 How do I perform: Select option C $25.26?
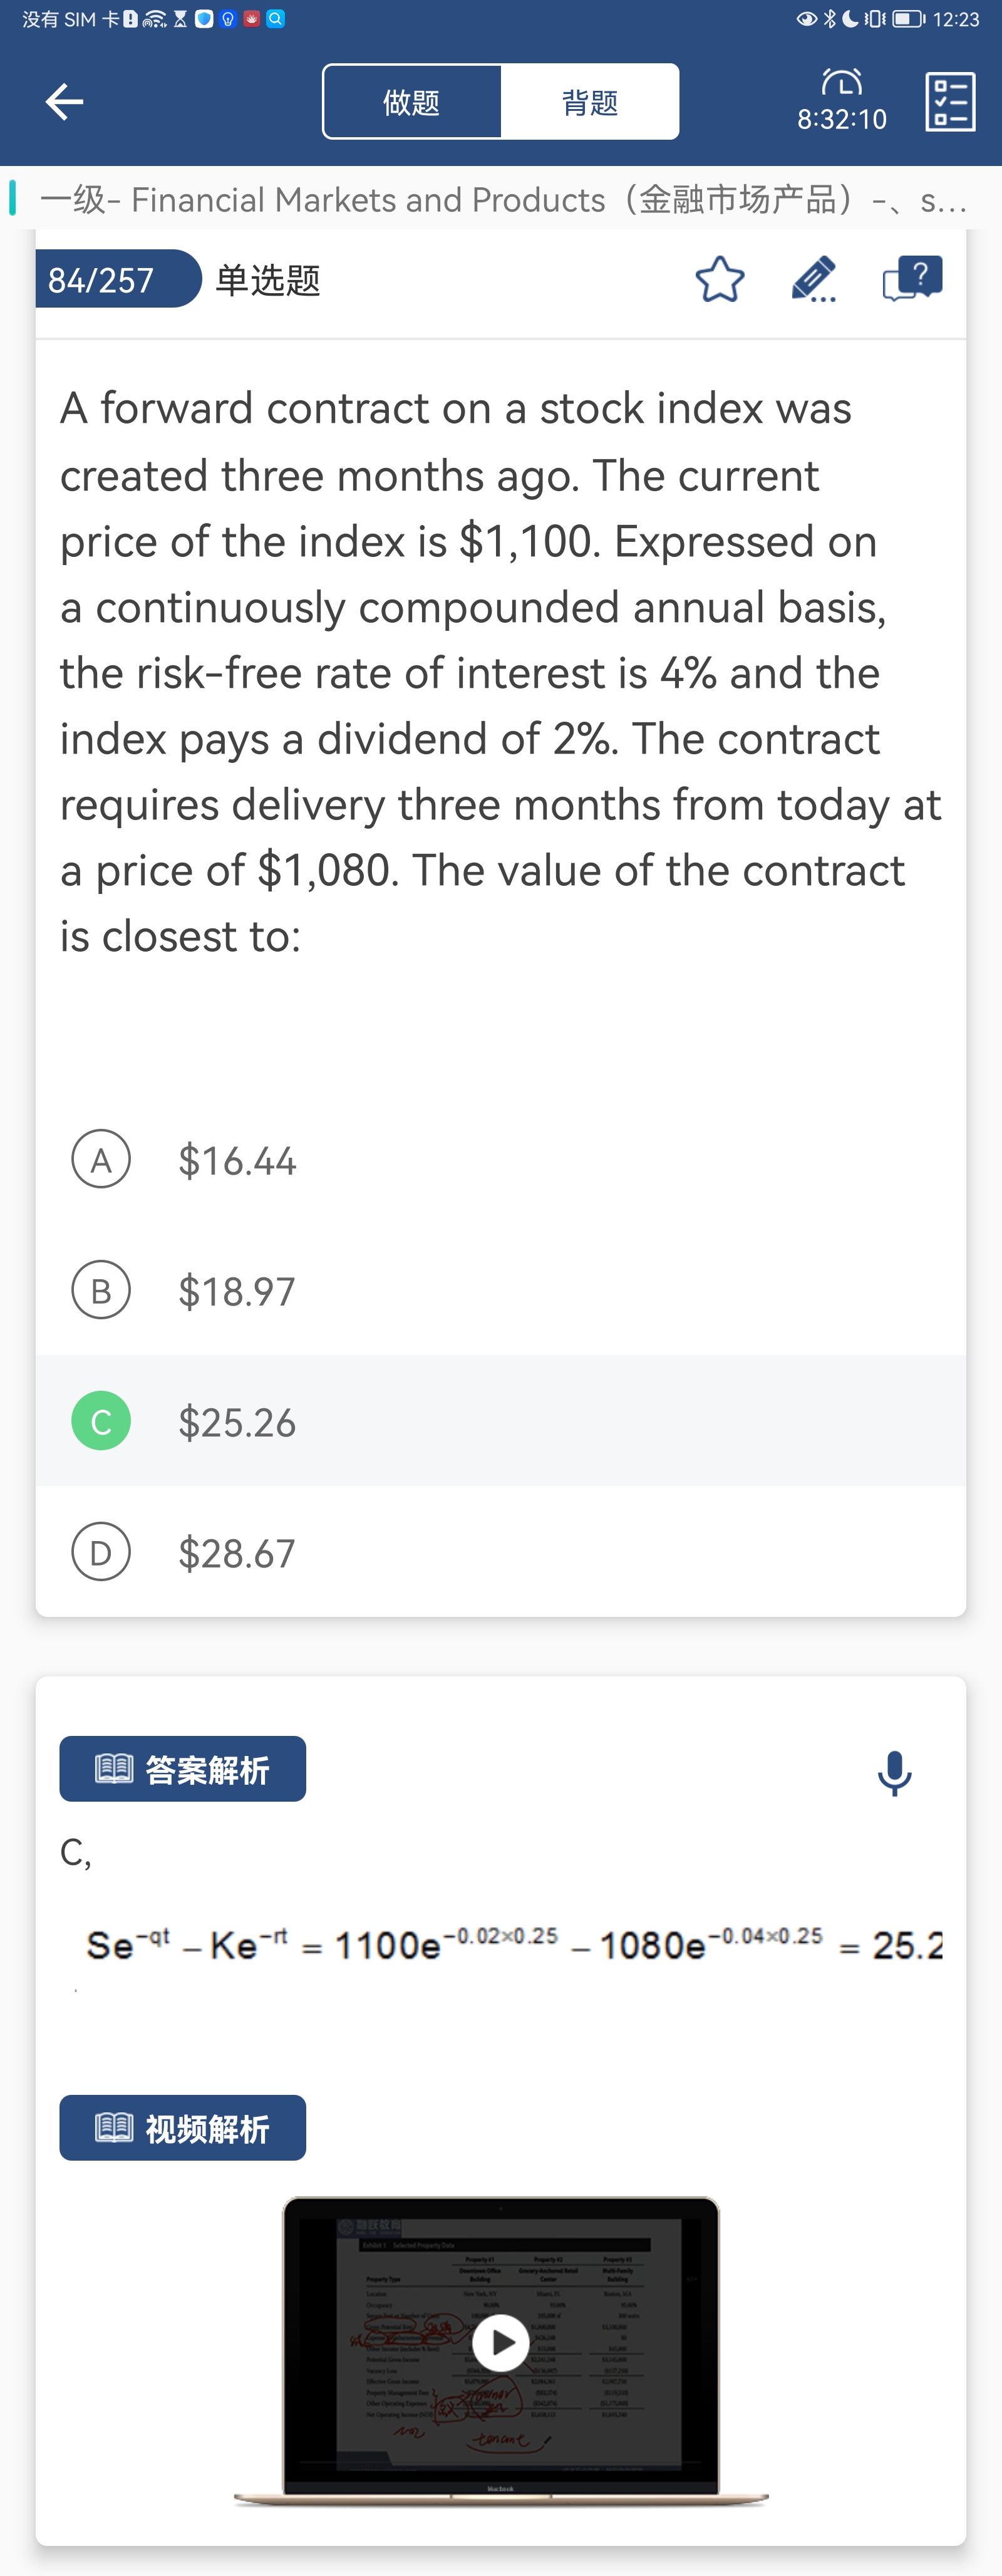[x=101, y=1421]
